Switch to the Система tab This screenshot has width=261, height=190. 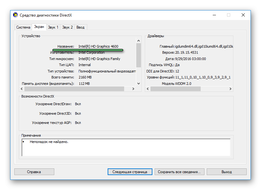[23, 27]
